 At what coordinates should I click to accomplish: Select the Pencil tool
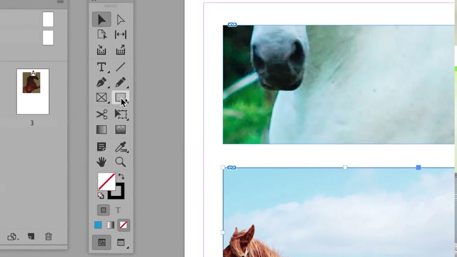click(x=121, y=82)
